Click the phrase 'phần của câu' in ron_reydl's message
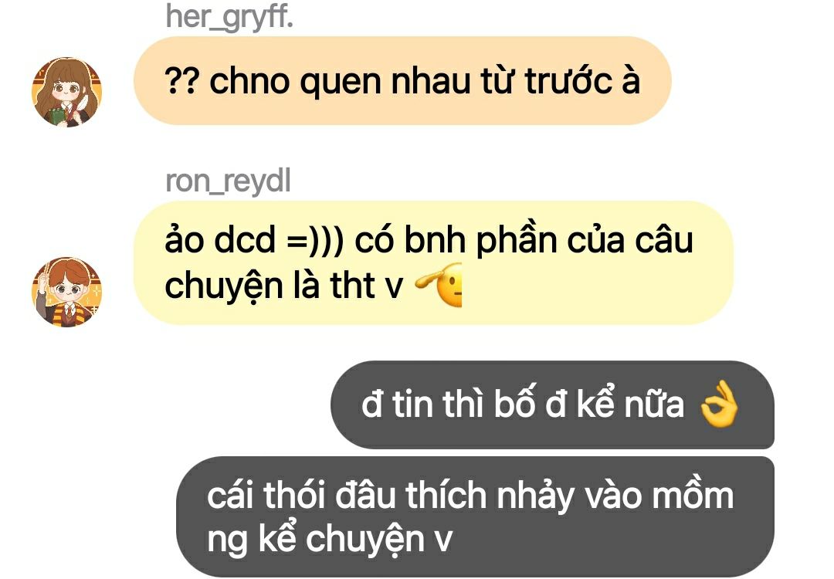 (584, 241)
